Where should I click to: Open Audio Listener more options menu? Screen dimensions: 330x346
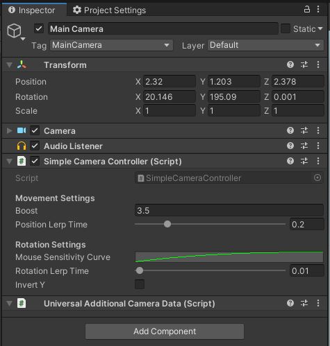pyautogui.click(x=318, y=146)
